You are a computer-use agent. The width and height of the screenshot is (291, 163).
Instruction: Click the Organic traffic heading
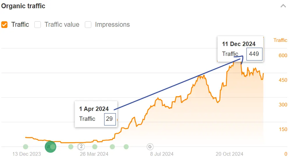click(x=24, y=6)
